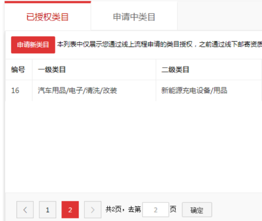Go to the next page arrow
The image size is (262, 221).
[x=93, y=210]
